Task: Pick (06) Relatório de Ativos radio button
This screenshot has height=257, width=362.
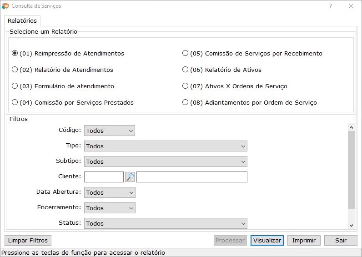Action: tap(185, 70)
